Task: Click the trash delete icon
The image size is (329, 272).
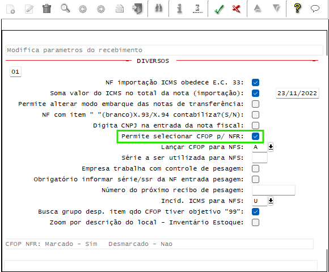Action: (x=47, y=9)
